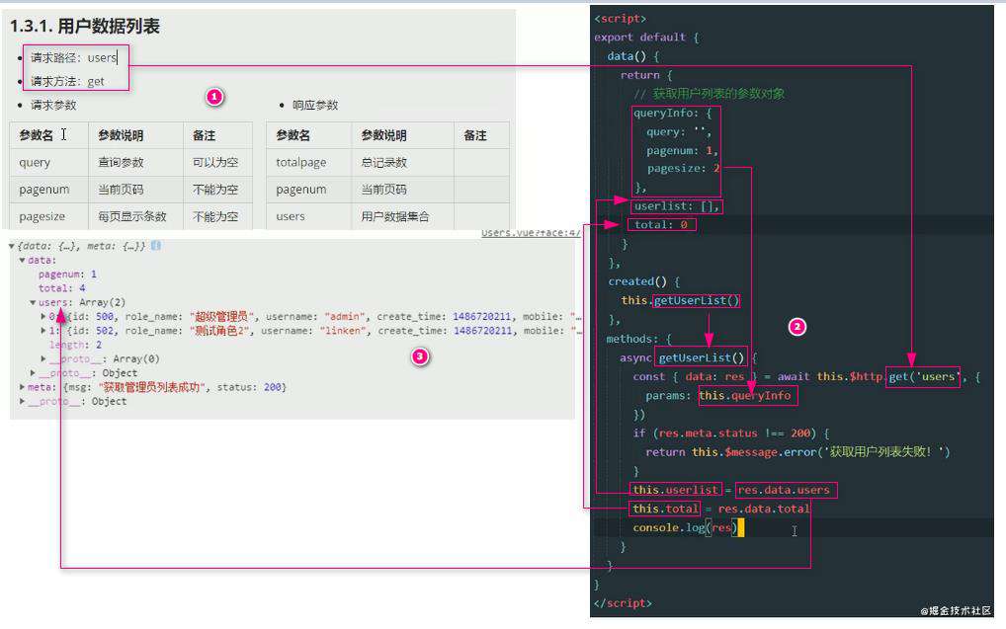
Task: Select the 每页显示条数 cell
Action: click(135, 216)
